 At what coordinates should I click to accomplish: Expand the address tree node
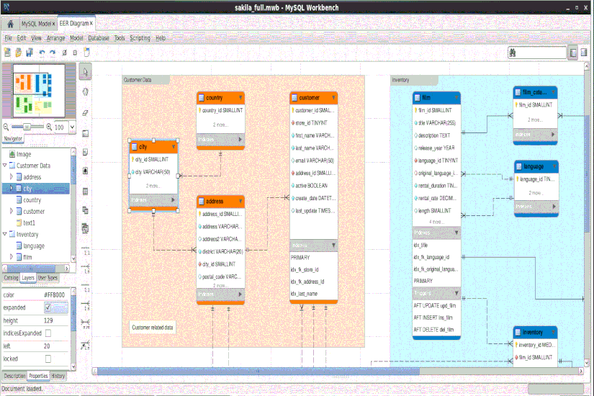[12, 176]
